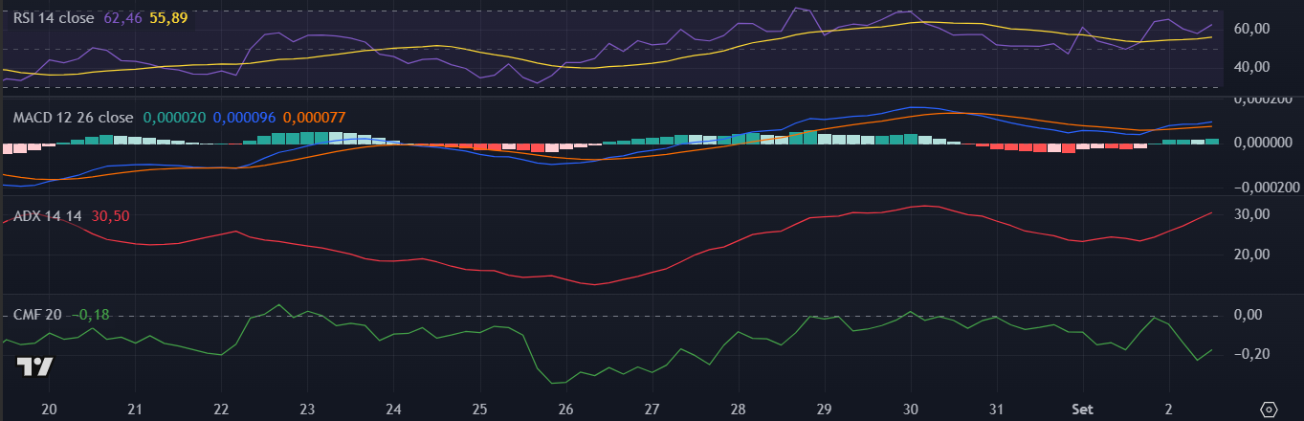Click the CMF value -0,18
Screen dimensions: 1304x421
(x=93, y=315)
